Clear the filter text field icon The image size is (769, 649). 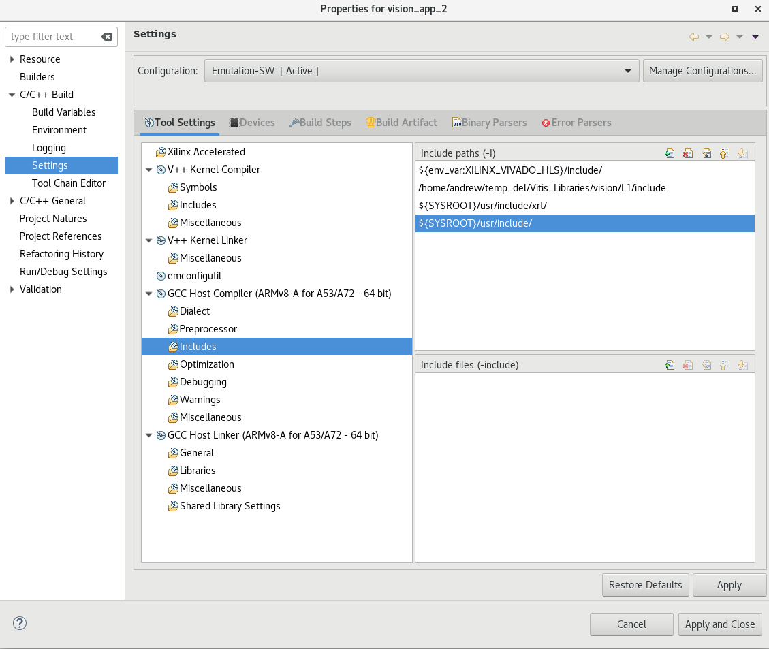coord(106,37)
